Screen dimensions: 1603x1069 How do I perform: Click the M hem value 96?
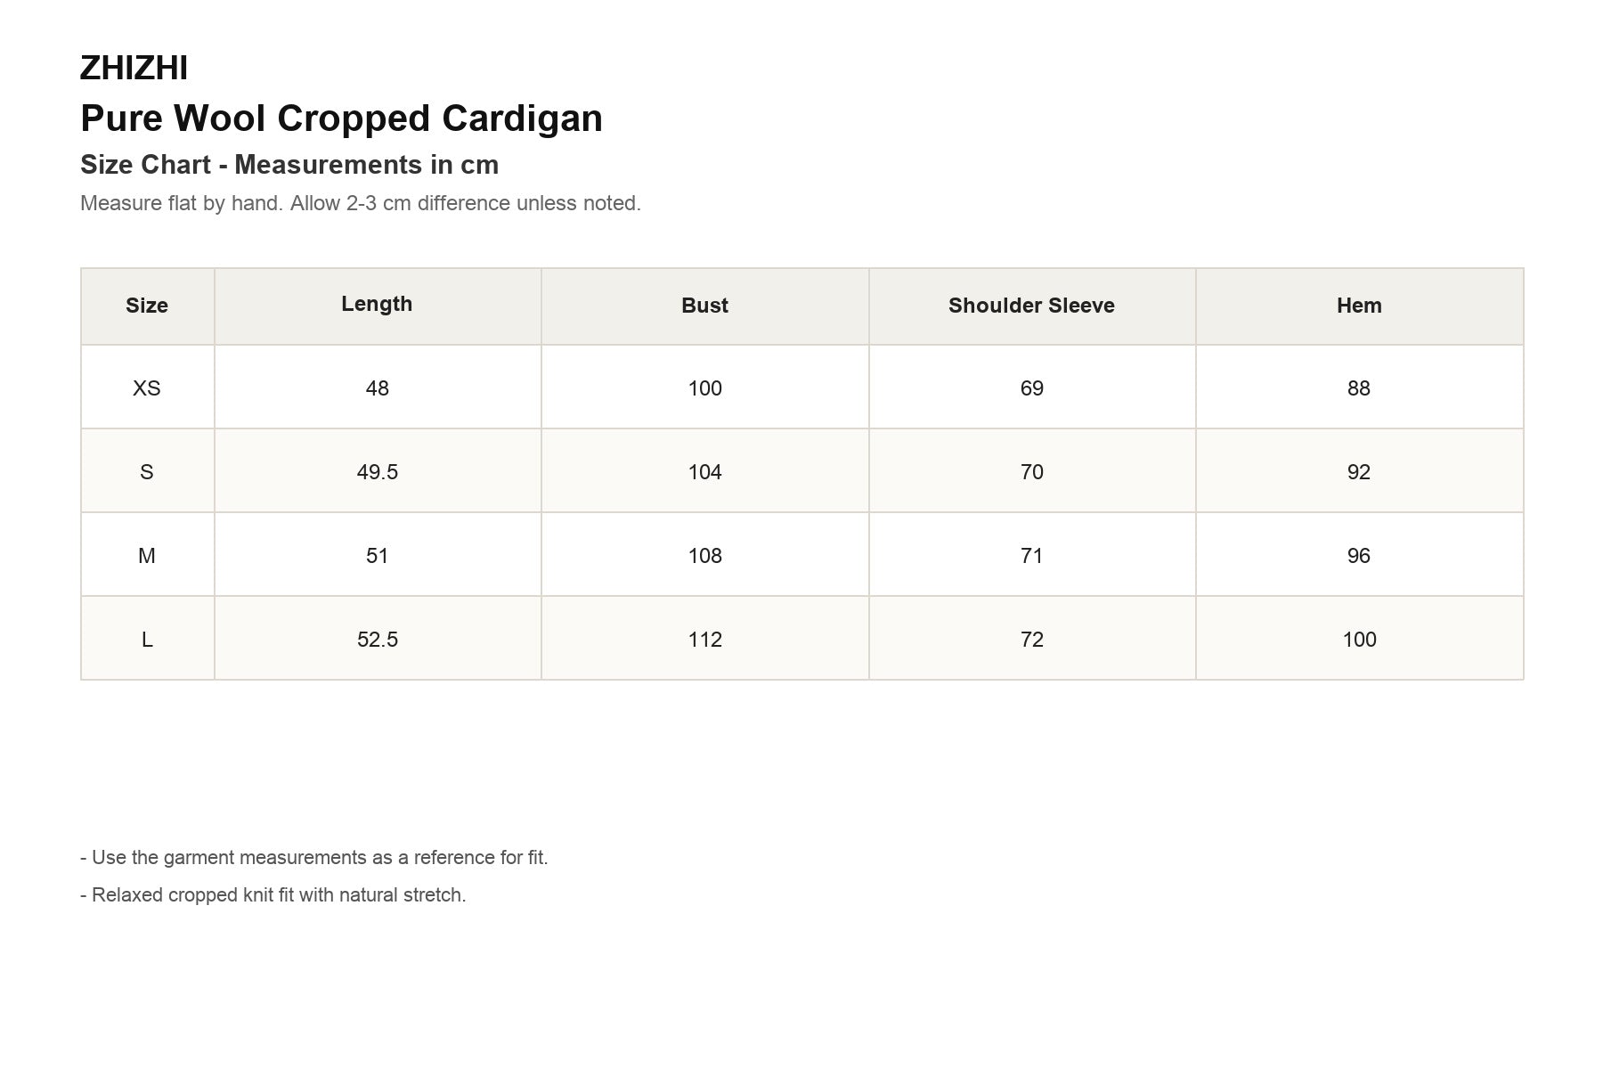point(1359,556)
